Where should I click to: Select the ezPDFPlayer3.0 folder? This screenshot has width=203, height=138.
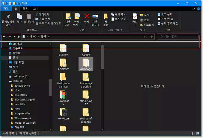(x=86, y=98)
